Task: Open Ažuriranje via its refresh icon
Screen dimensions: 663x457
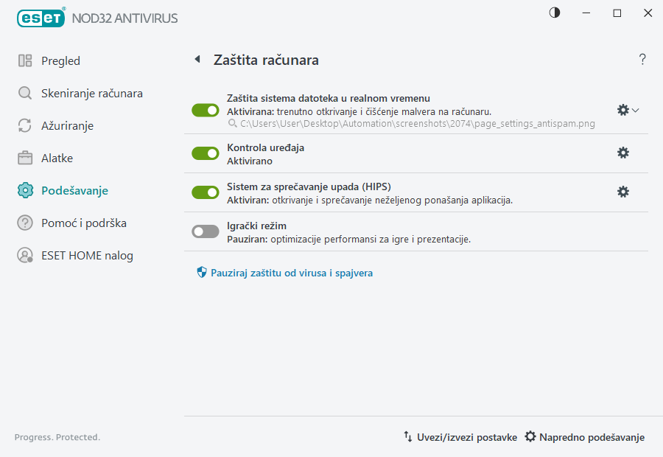Action: coord(25,125)
